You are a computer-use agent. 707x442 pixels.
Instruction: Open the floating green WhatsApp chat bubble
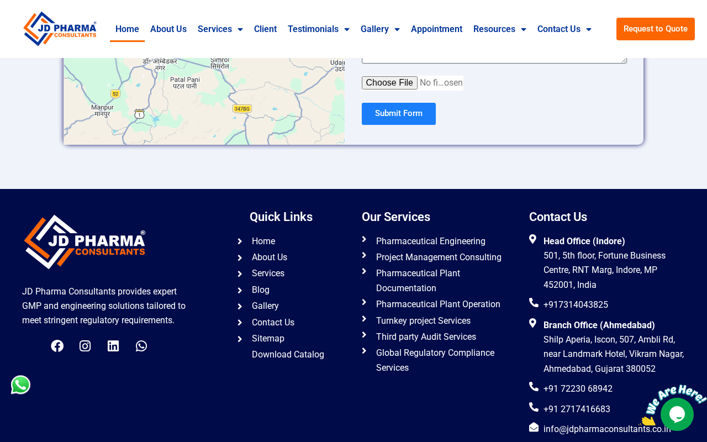pyautogui.click(x=20, y=385)
